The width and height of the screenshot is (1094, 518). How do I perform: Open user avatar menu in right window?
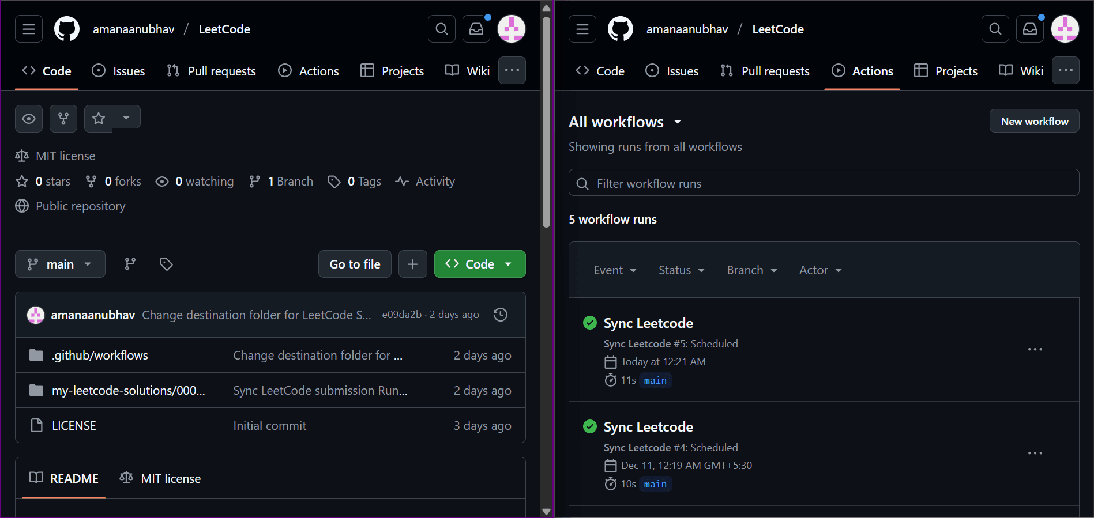pos(1065,29)
